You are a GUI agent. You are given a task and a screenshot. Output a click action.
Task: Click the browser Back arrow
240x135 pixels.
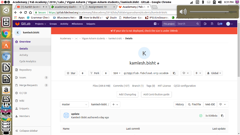coord(16,12)
